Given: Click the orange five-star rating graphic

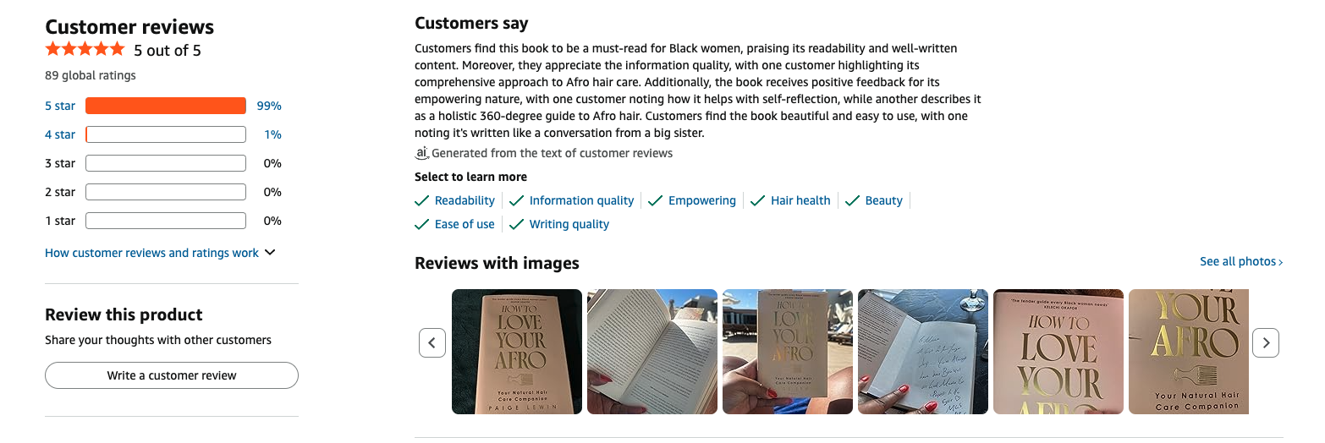Looking at the screenshot, I should coord(85,50).
